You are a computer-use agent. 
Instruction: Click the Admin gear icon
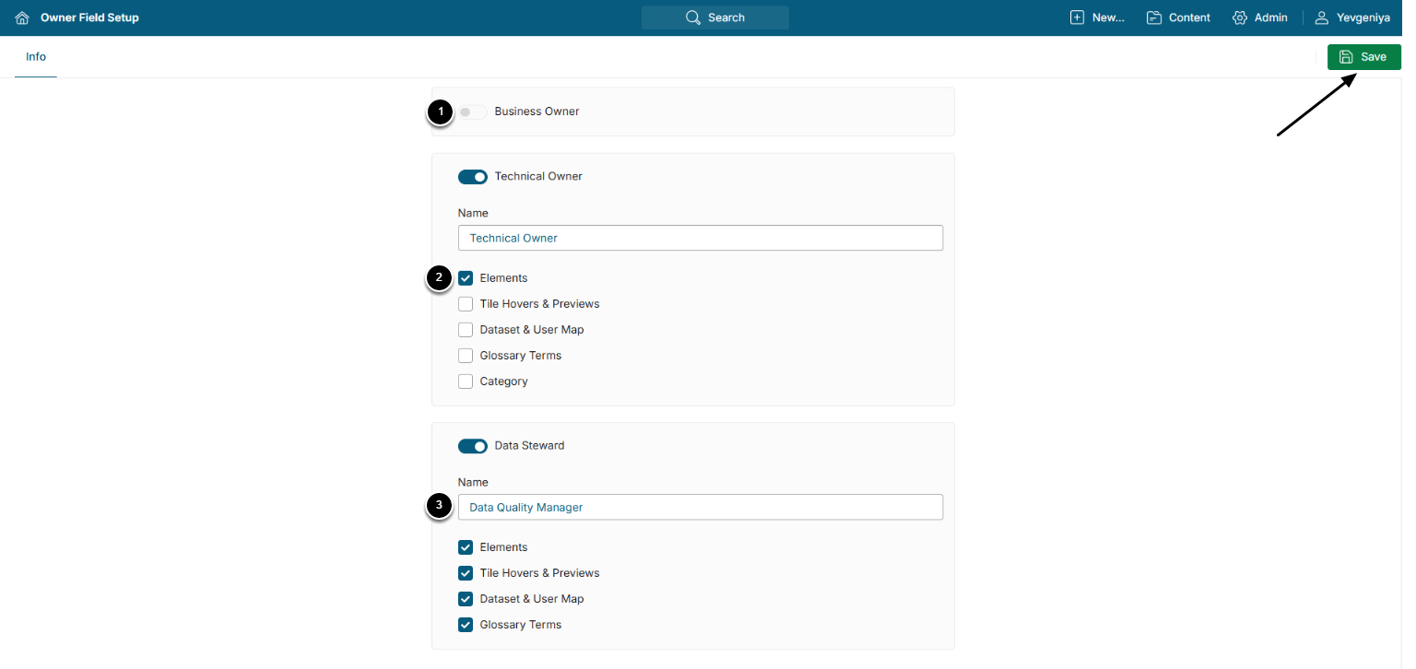point(1240,18)
